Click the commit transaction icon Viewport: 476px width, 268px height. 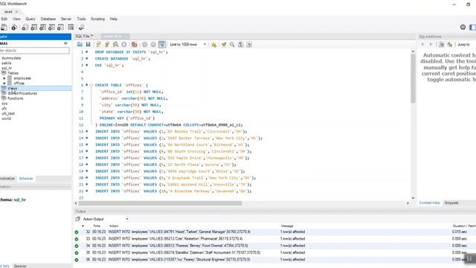pos(145,45)
